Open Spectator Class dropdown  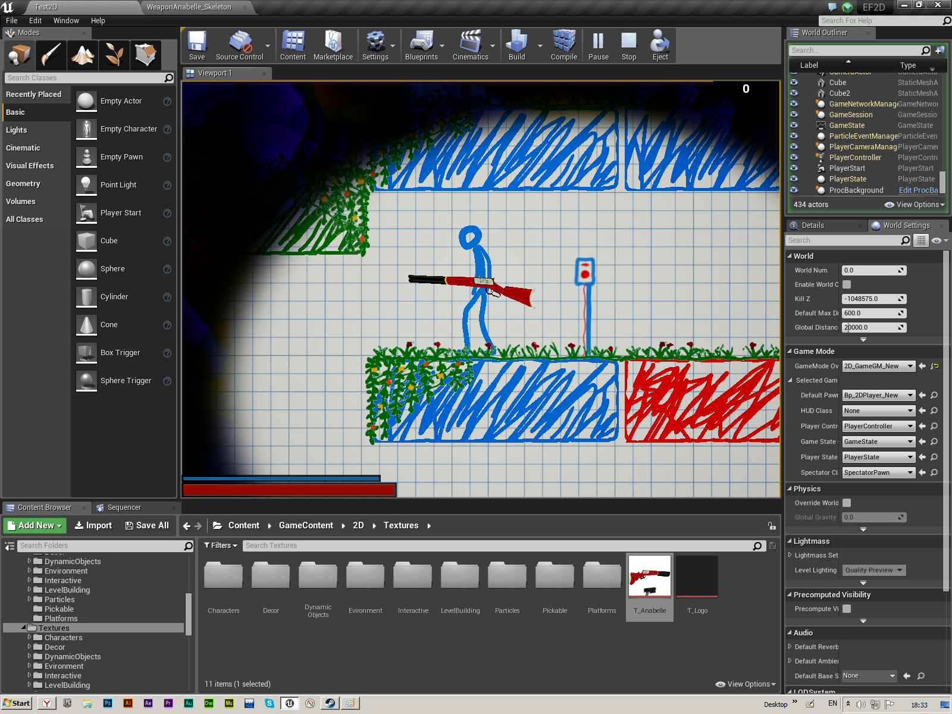(x=878, y=472)
